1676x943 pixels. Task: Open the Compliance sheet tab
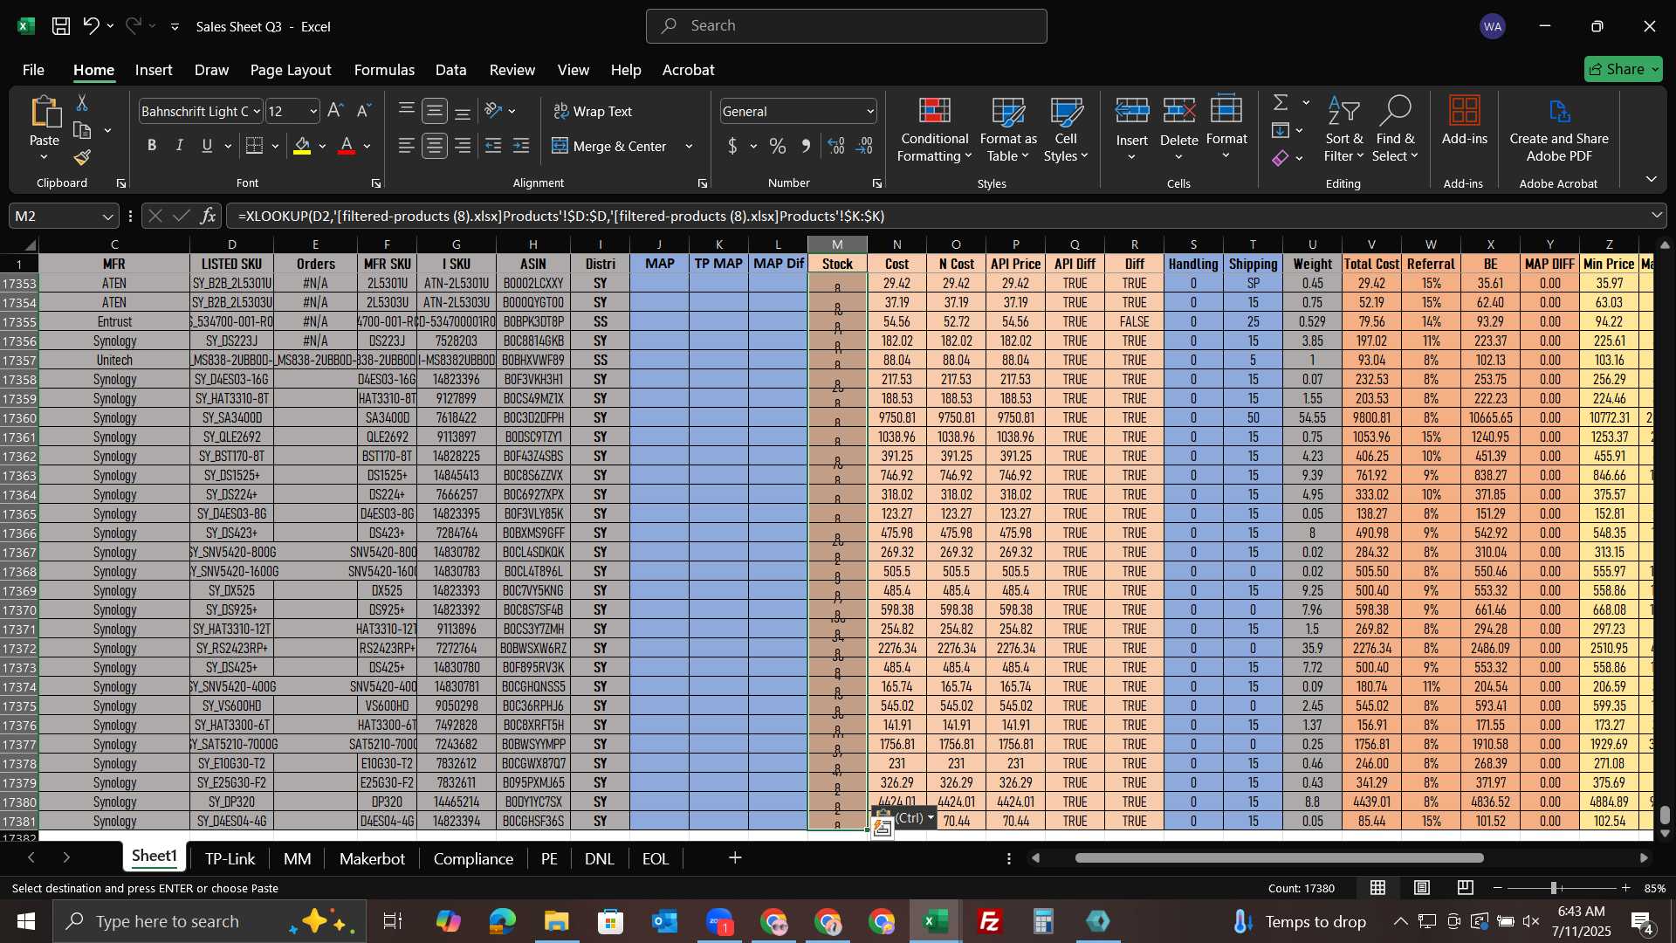click(473, 859)
